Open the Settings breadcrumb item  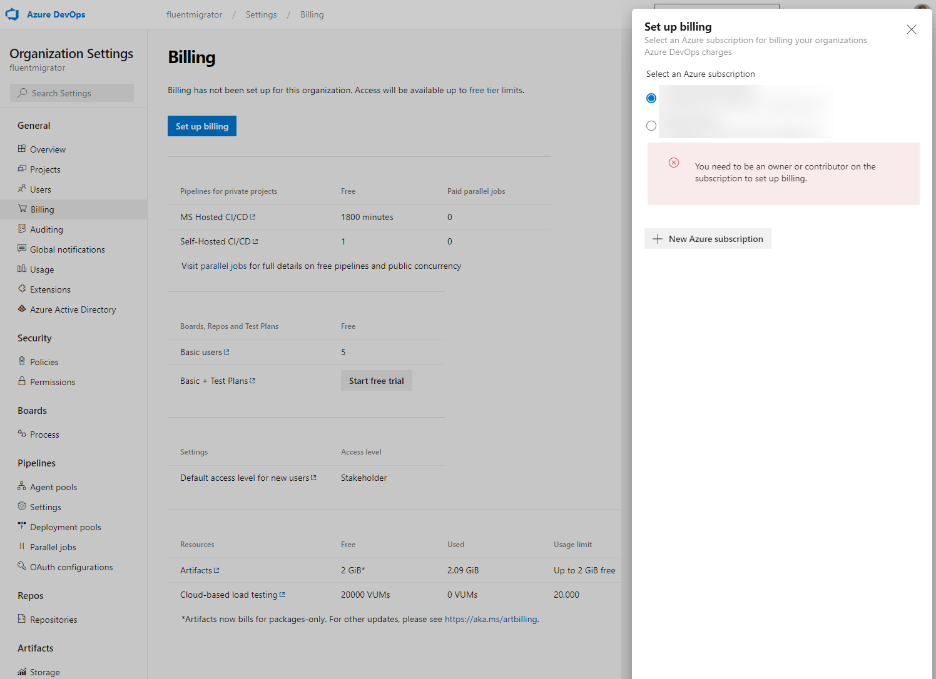tap(261, 14)
